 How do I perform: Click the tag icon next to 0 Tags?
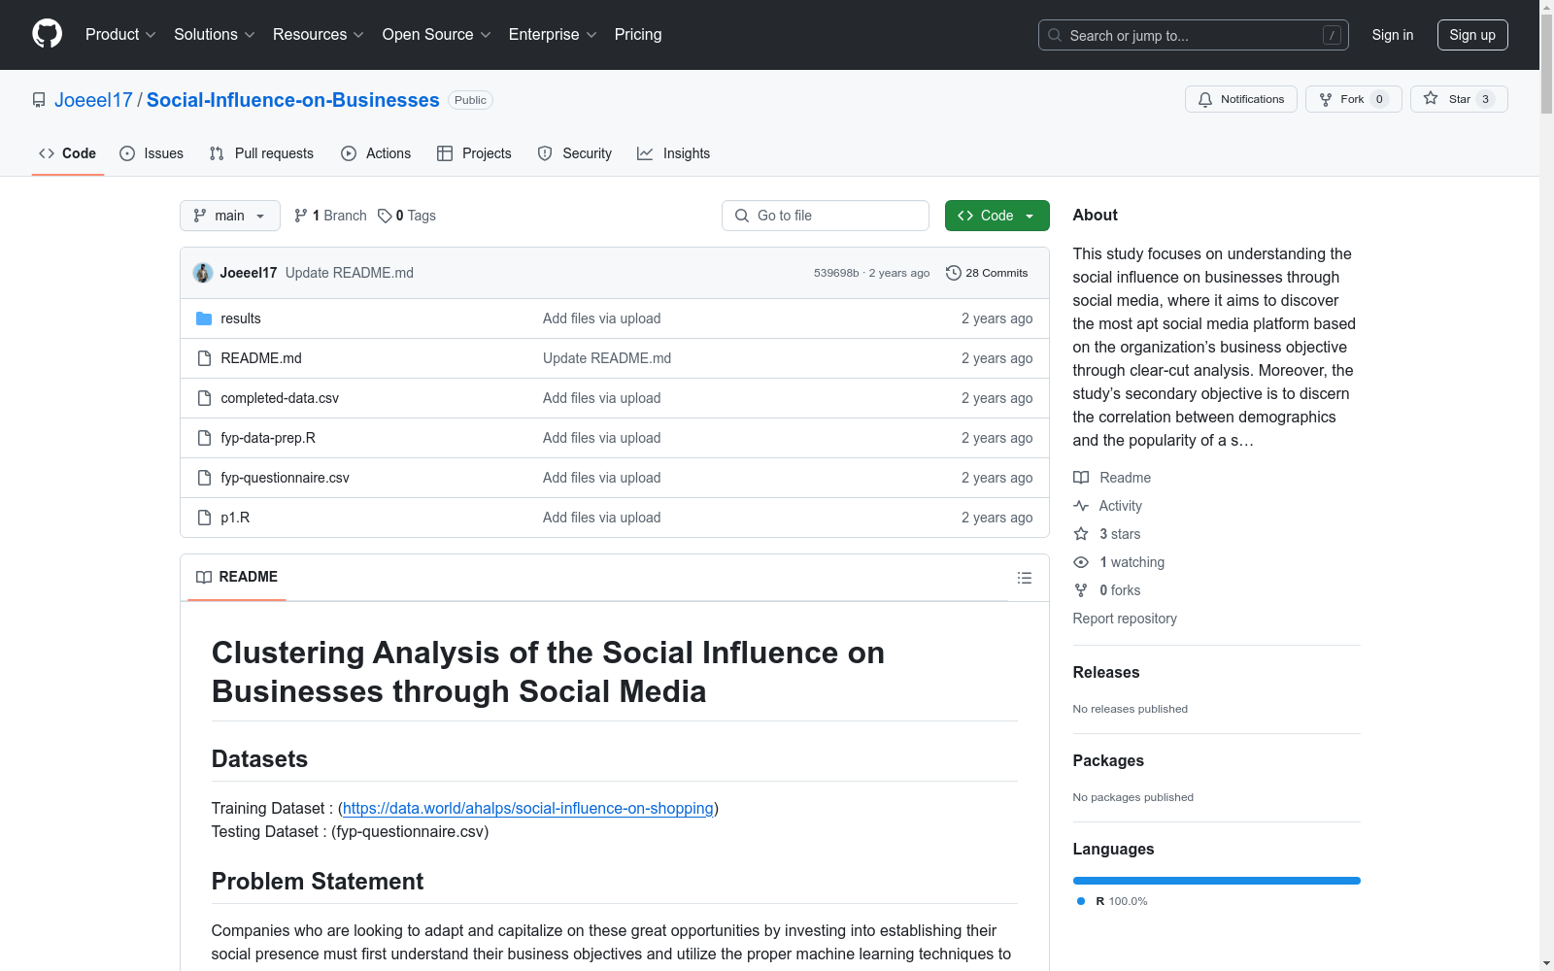pyautogui.click(x=385, y=216)
